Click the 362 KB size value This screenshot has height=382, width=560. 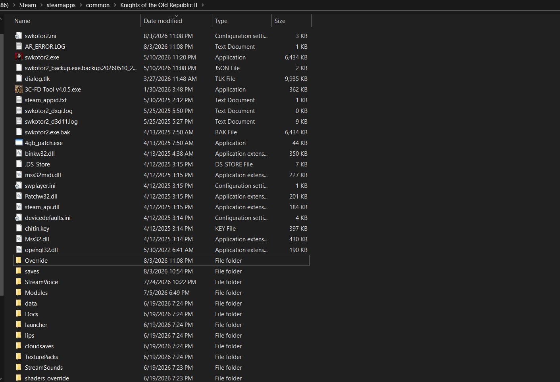point(298,89)
